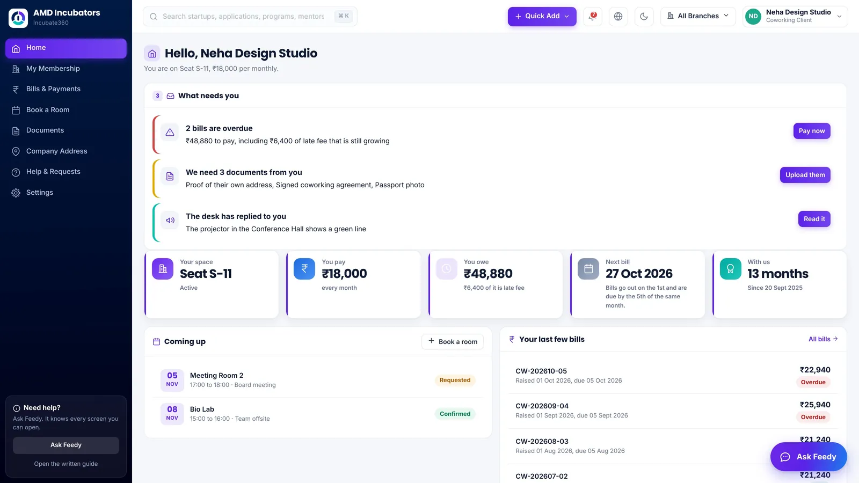Open bill CW-202610-05

(673, 376)
